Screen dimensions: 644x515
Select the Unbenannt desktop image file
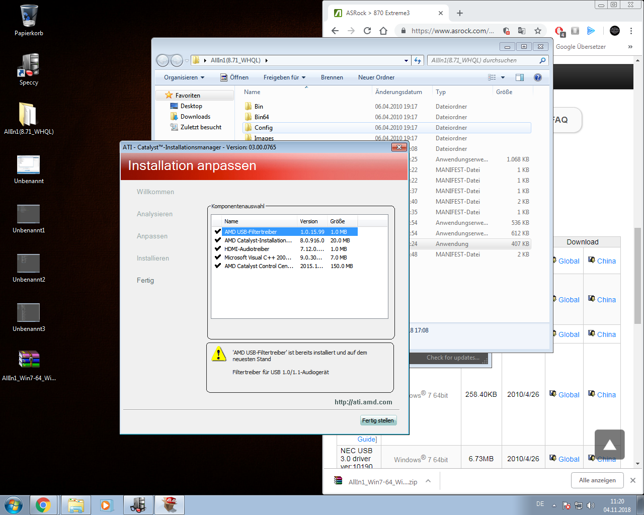click(x=29, y=168)
